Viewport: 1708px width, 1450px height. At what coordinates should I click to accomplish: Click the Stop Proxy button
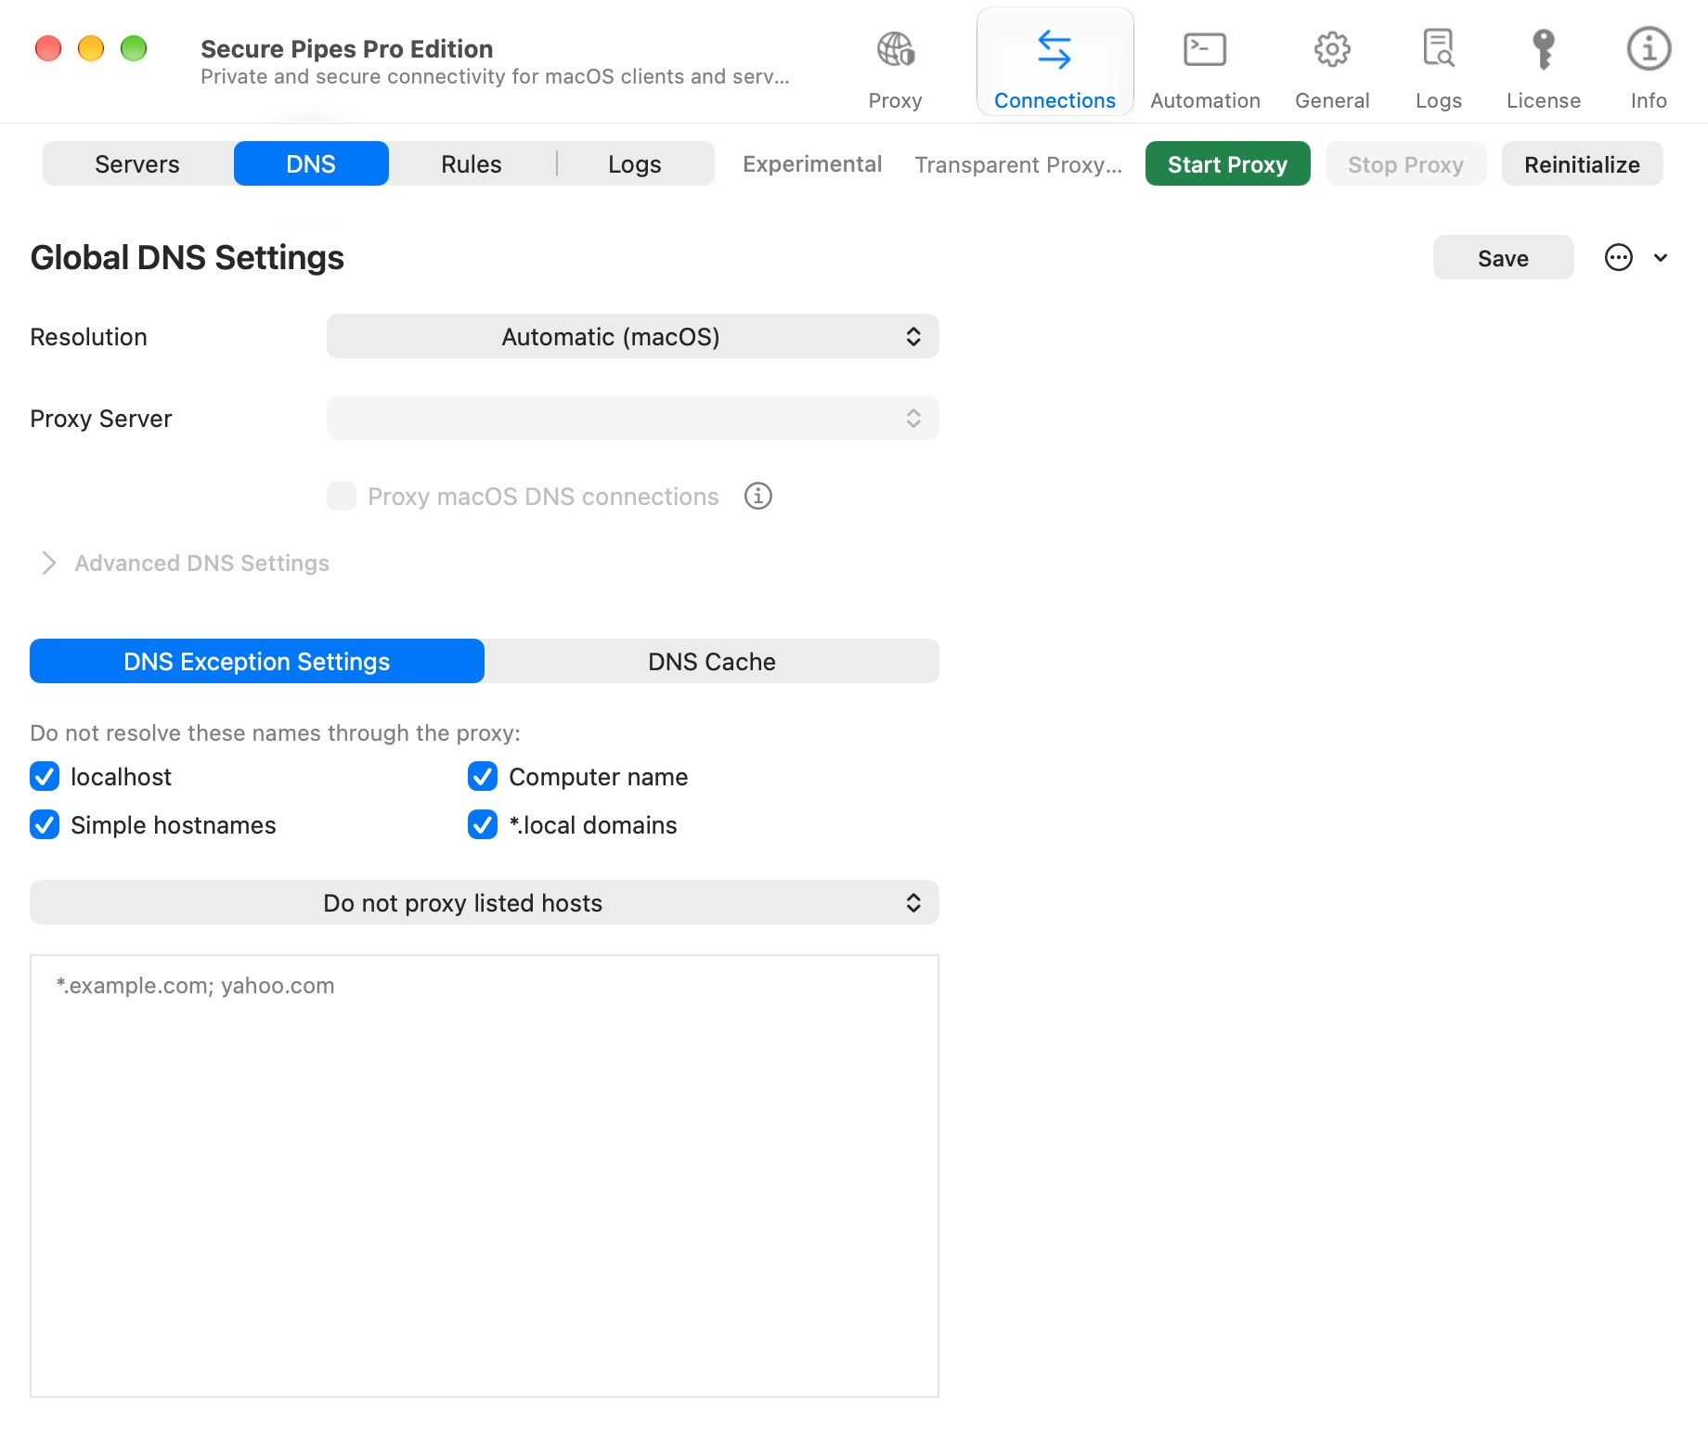(1405, 163)
